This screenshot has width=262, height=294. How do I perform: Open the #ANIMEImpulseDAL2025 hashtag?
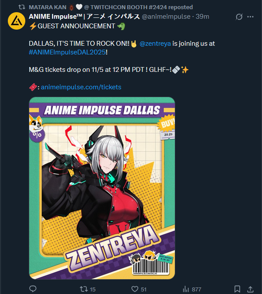coord(67,52)
